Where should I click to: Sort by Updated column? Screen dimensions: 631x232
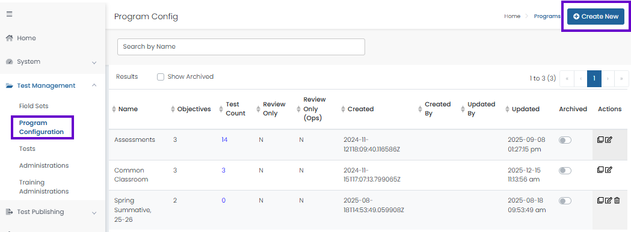click(x=508, y=109)
